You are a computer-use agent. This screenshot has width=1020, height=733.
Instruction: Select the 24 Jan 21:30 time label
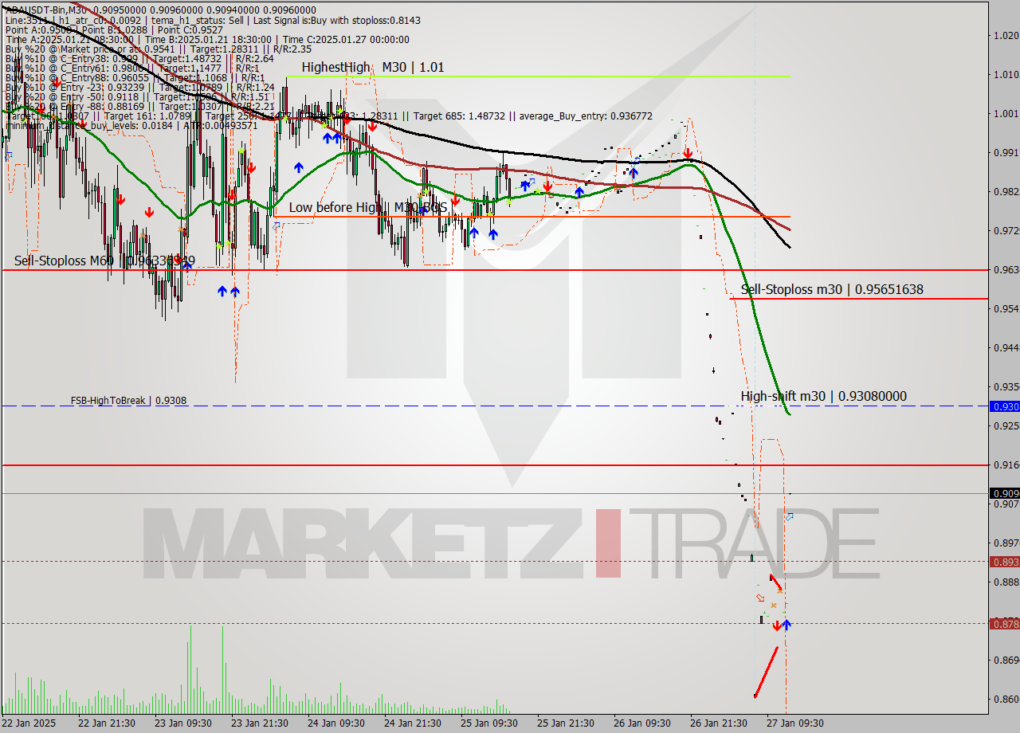[x=413, y=723]
